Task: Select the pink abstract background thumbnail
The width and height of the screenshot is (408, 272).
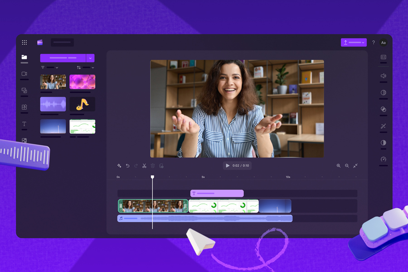Action: tap(82, 82)
